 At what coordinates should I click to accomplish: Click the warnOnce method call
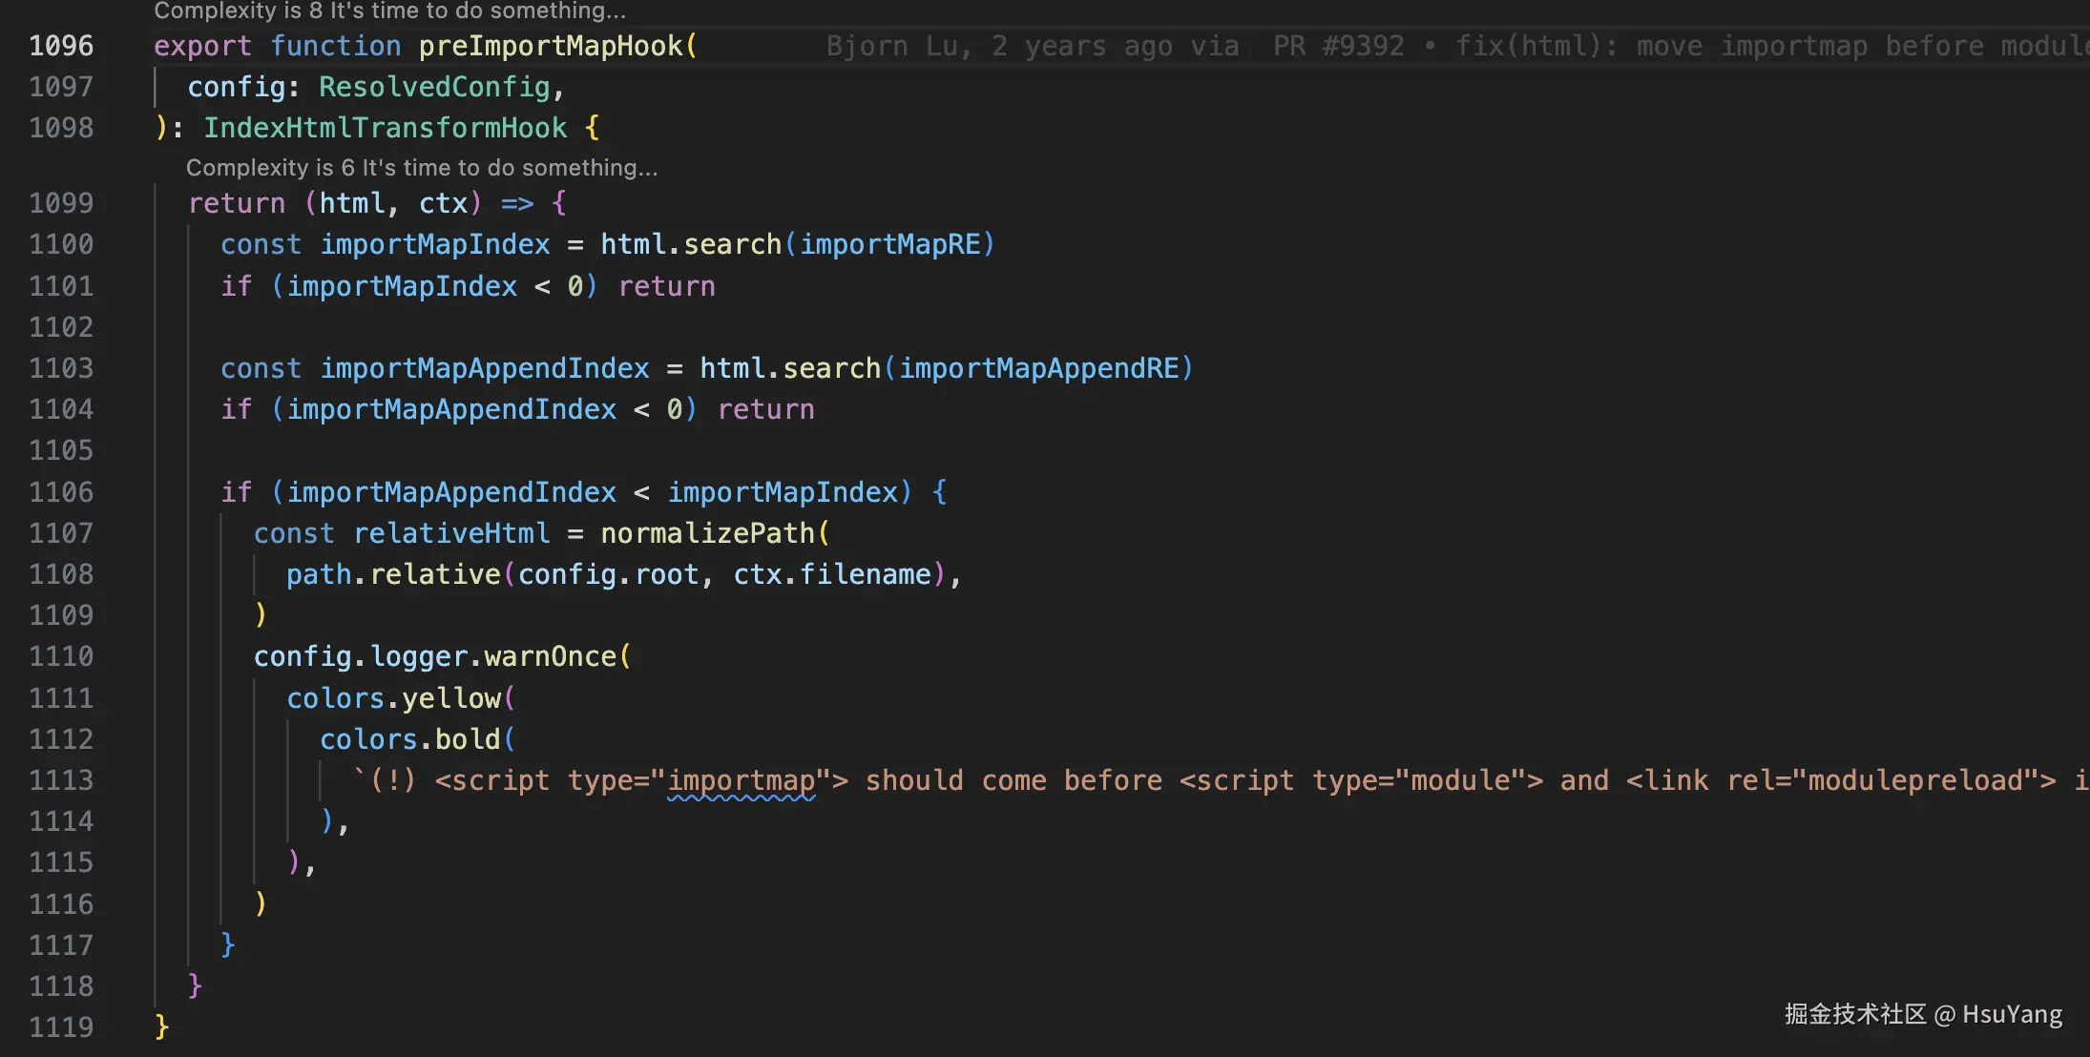tap(550, 656)
